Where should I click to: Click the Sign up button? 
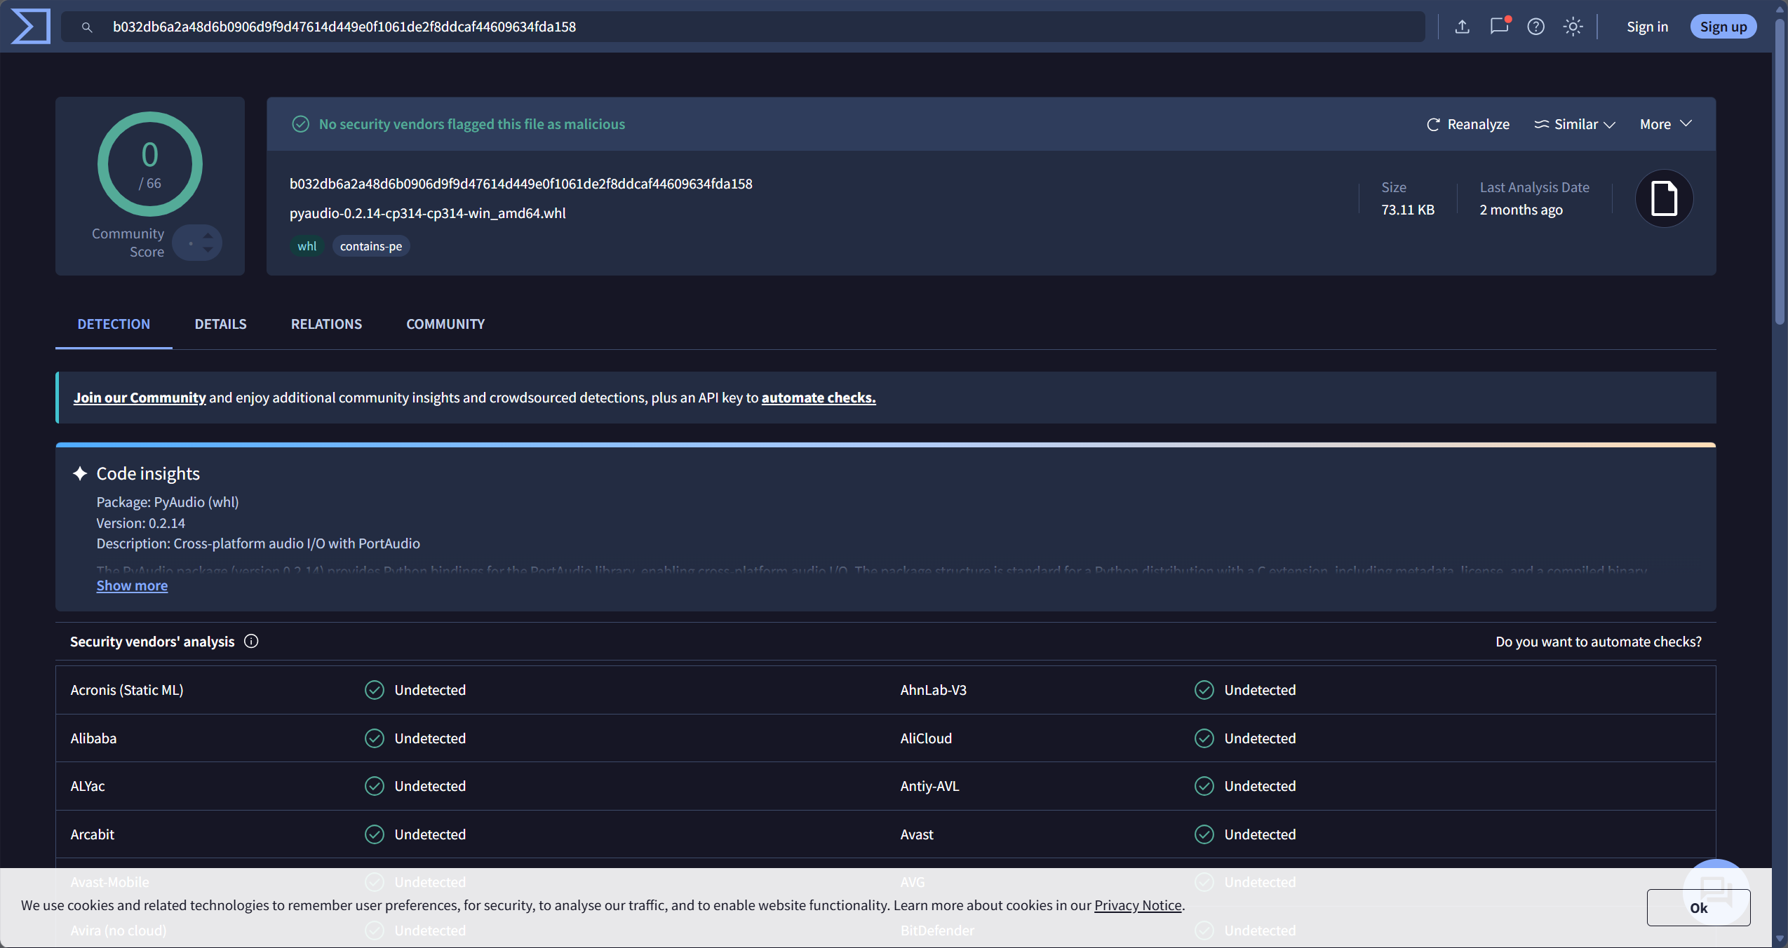pyautogui.click(x=1723, y=27)
